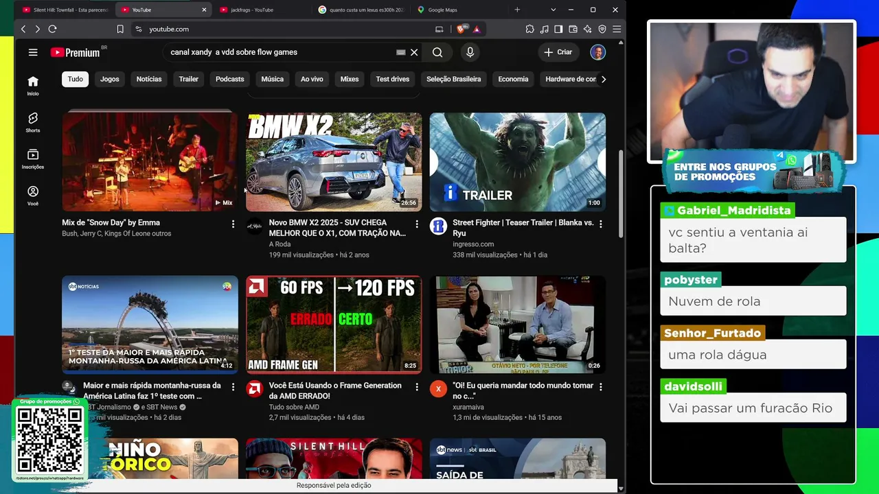This screenshot has height=494, width=879.
Task: Filter results by Jogos chip
Action: pyautogui.click(x=110, y=79)
